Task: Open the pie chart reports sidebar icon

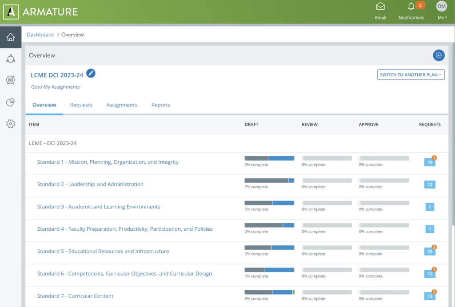Action: click(11, 102)
